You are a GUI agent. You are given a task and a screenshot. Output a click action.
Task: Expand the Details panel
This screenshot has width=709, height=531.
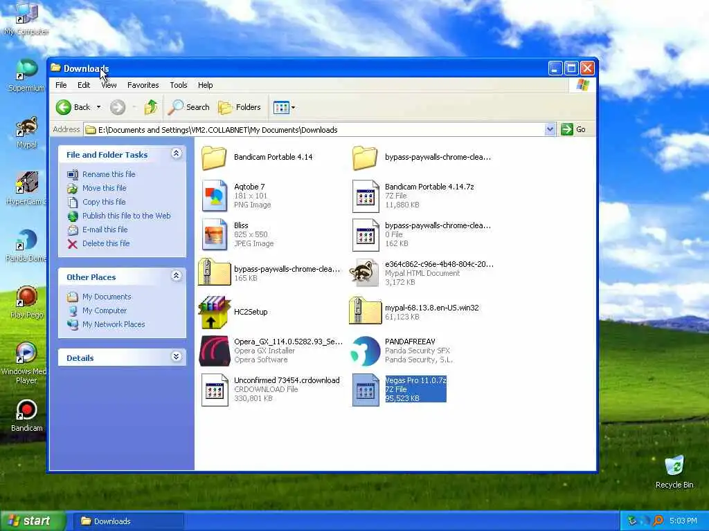[x=177, y=357]
